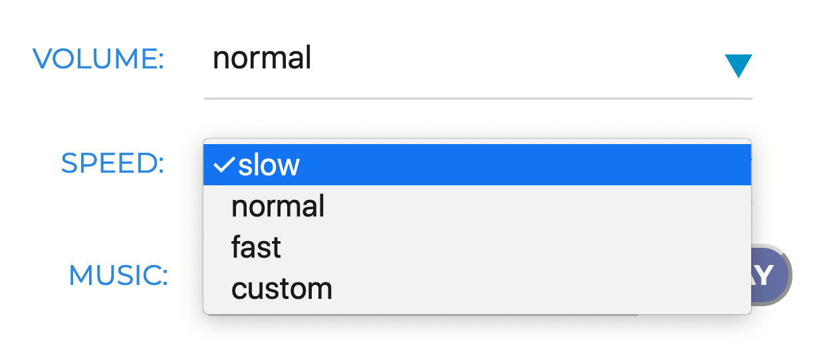Click the MUSIC label

(x=117, y=275)
